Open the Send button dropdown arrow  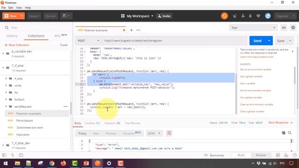(x=269, y=41)
